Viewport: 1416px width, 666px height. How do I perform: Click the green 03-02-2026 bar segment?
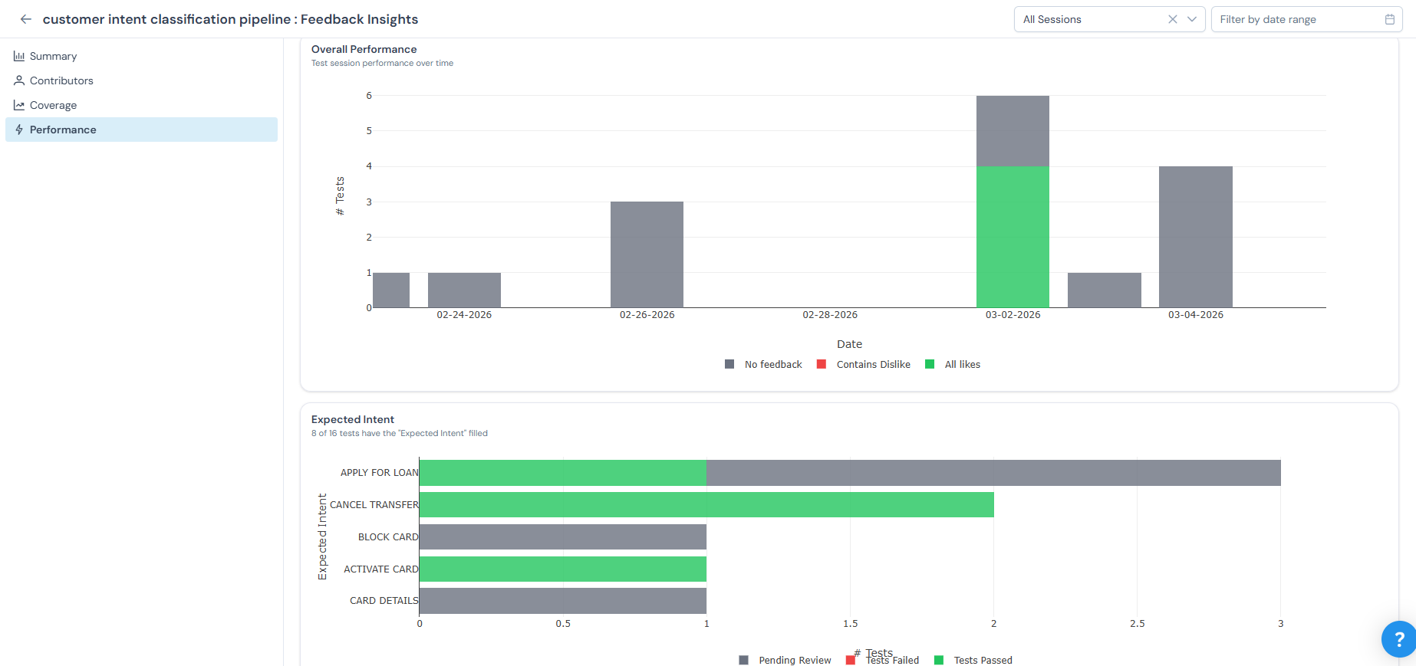[1013, 237]
